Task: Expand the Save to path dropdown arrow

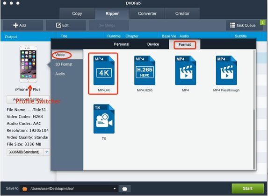Action: coord(115,189)
